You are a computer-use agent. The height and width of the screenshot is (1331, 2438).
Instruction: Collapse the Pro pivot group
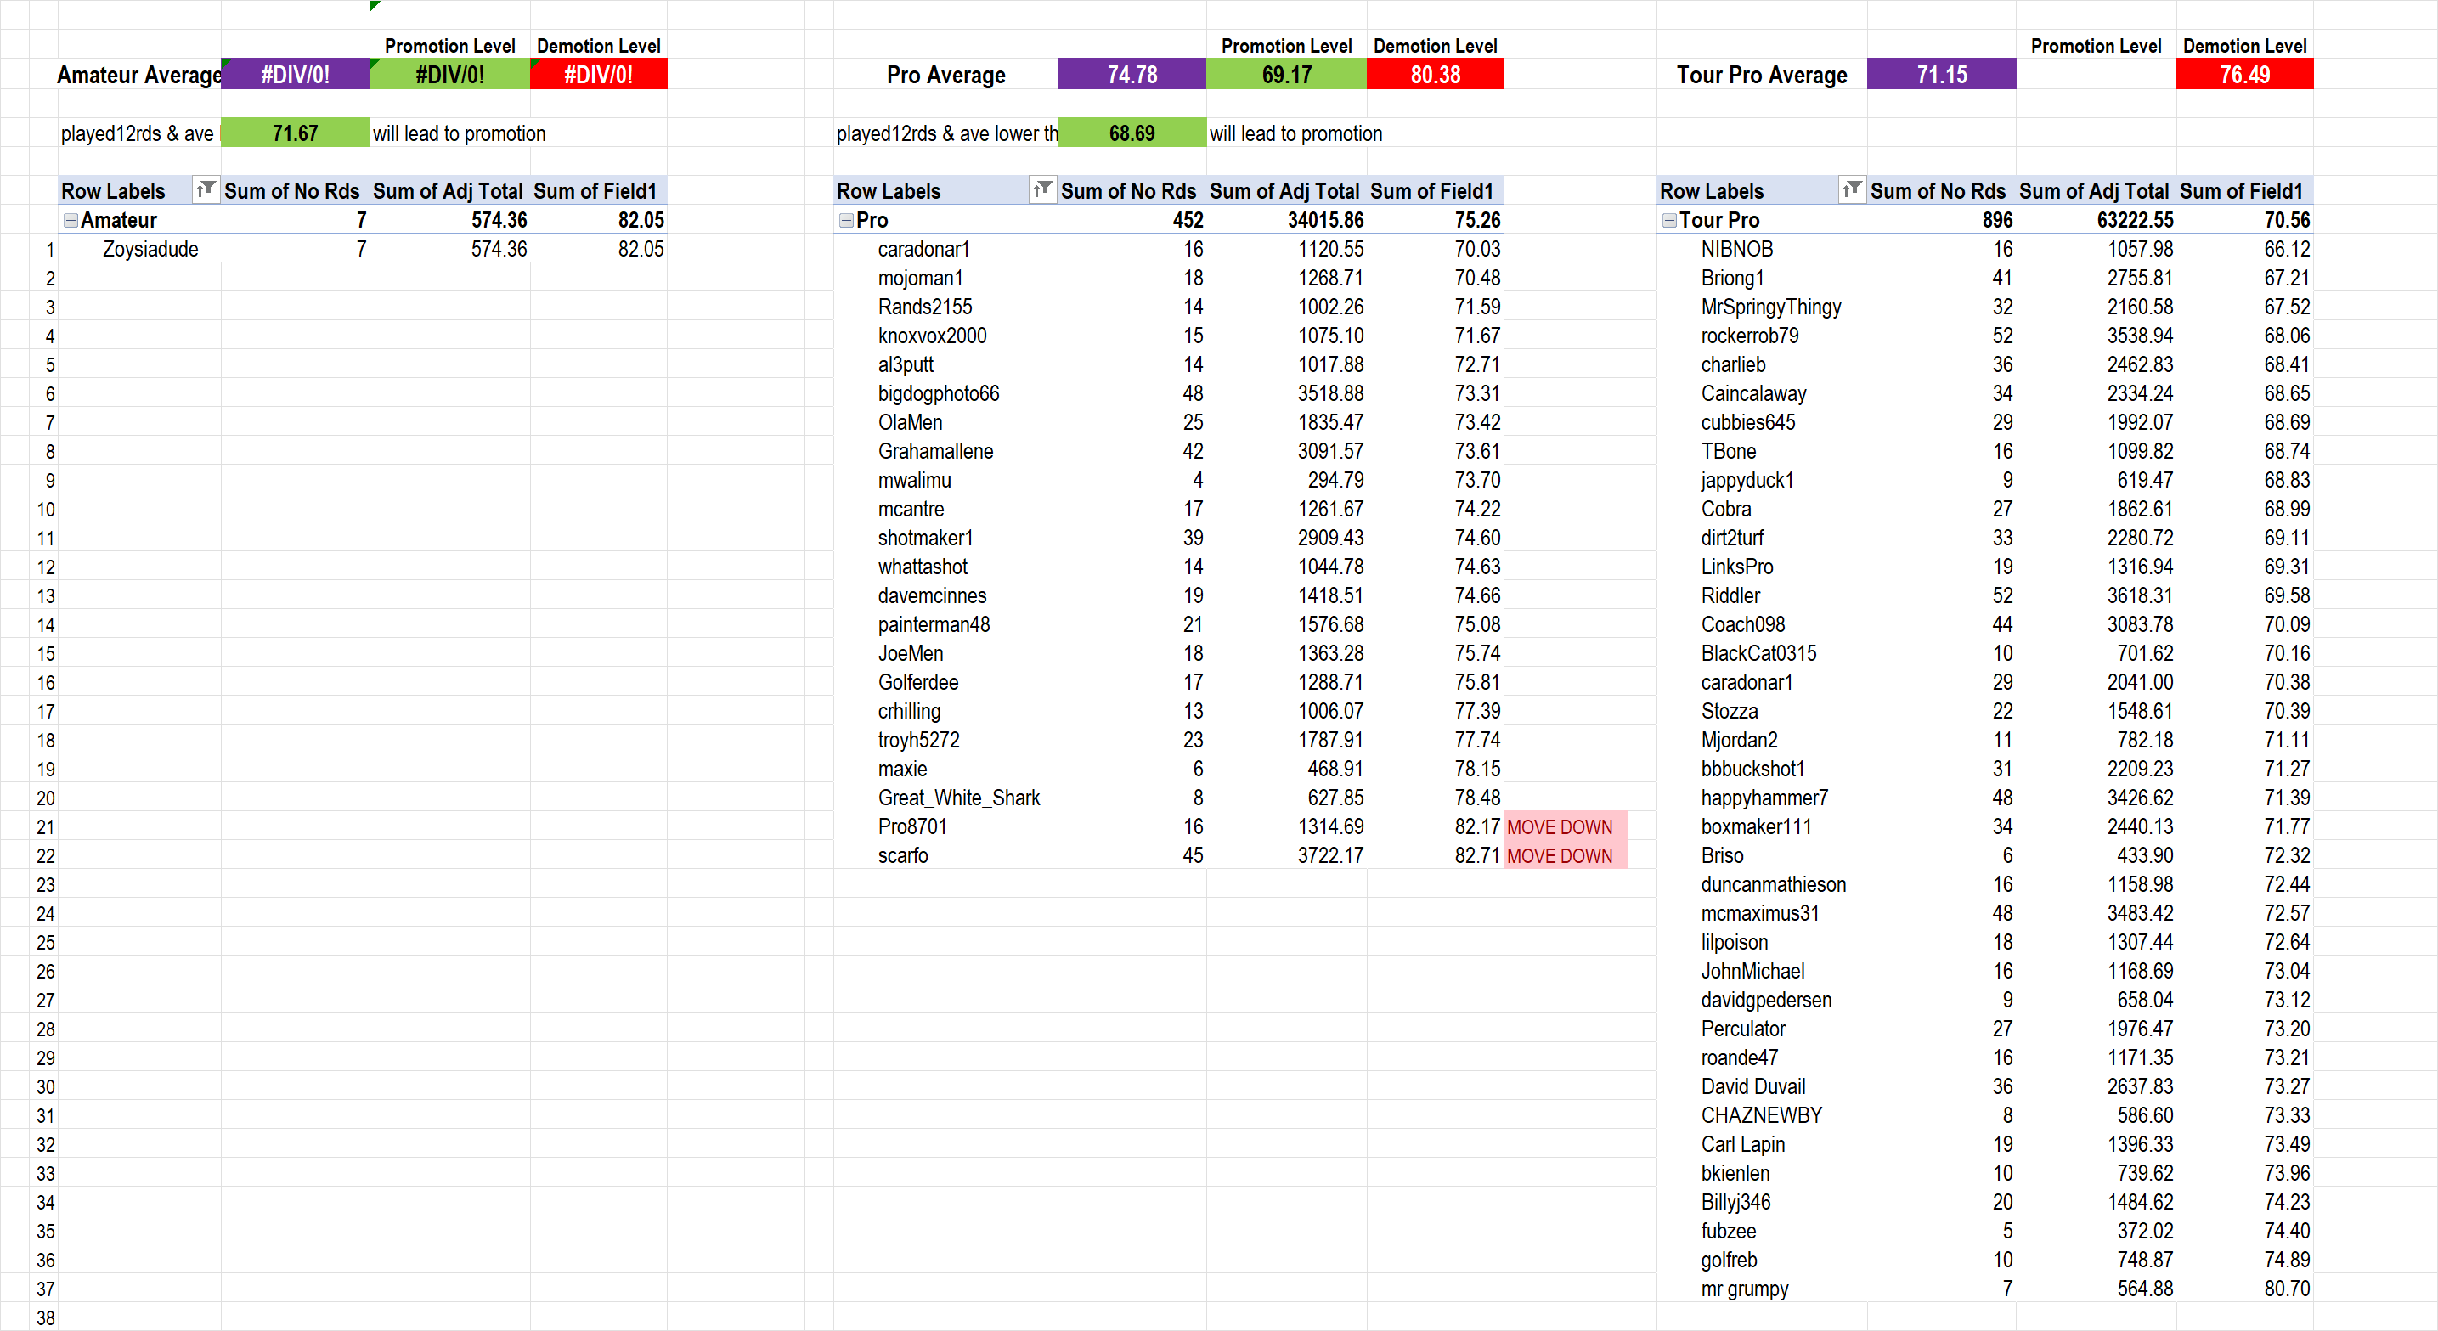[846, 221]
